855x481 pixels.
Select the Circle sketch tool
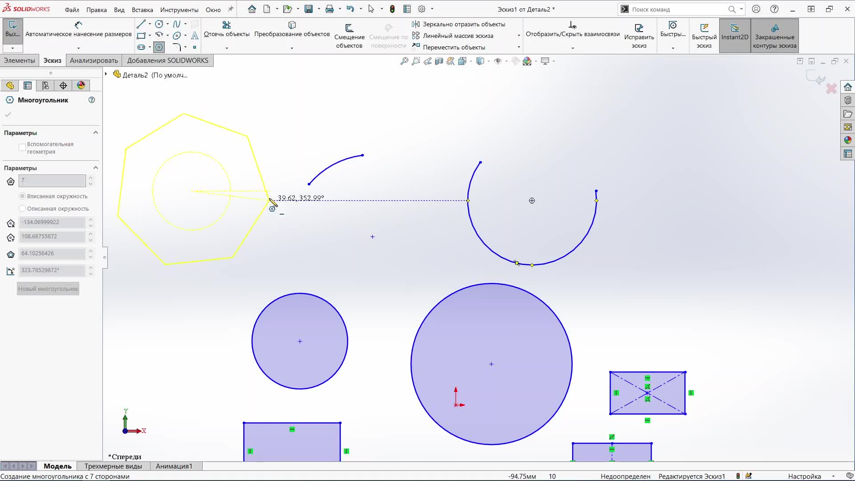(x=159, y=24)
